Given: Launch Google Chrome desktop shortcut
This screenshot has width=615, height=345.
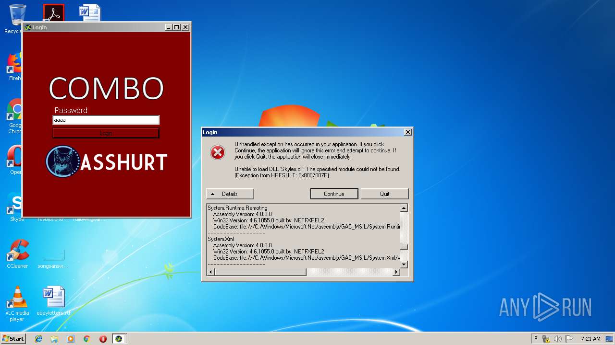Looking at the screenshot, I should tap(14, 116).
